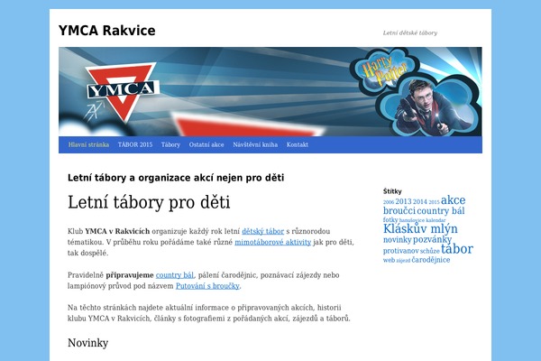Open the 'pozvánky' tag
This screenshot has width=541, height=361.
pos(432,239)
